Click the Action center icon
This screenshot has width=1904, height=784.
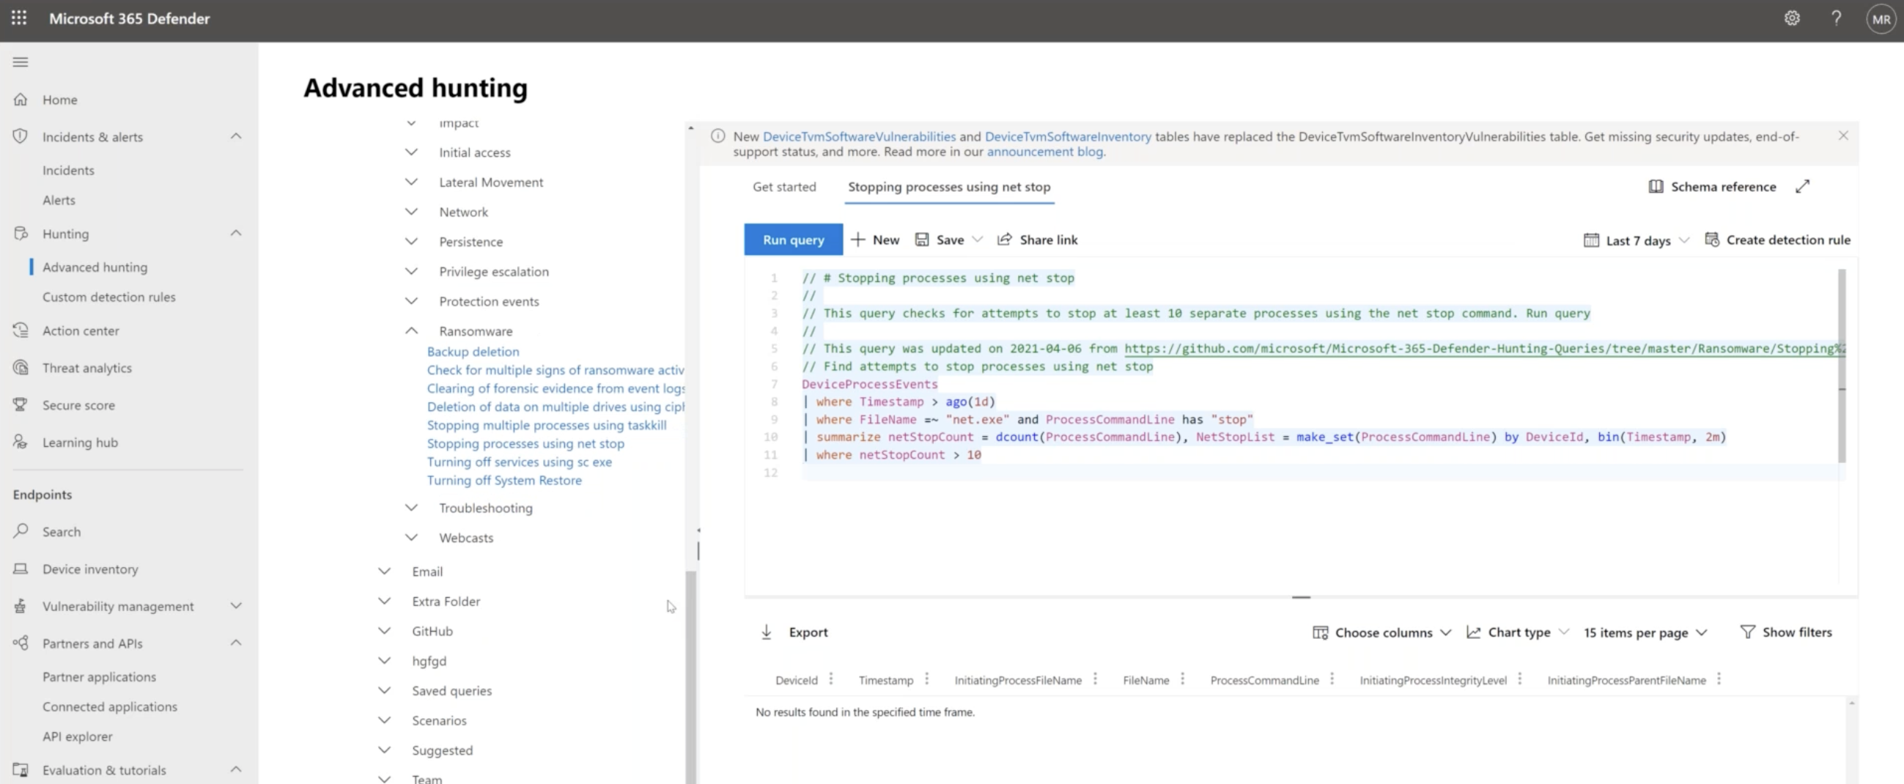pos(21,330)
